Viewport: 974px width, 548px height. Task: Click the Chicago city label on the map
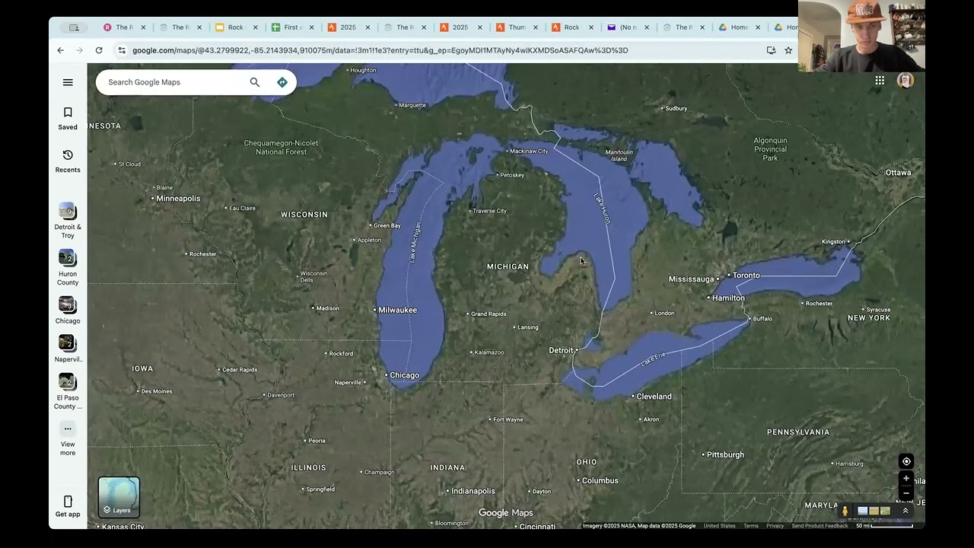[404, 375]
